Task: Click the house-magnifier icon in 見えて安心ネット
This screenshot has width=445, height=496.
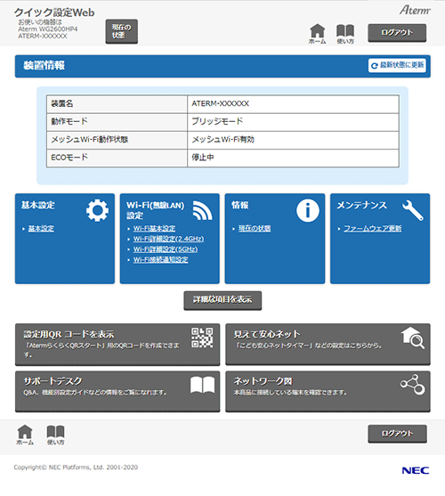Action: 413,337
